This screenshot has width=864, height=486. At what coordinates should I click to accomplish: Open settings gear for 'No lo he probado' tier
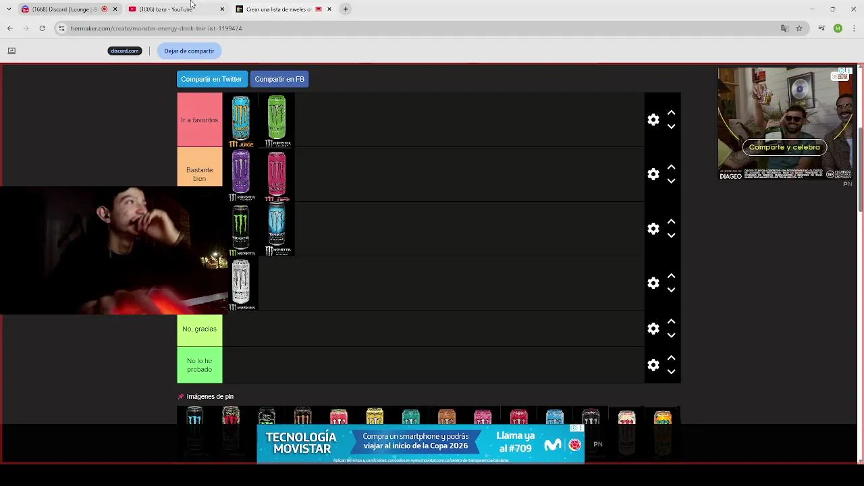coord(653,364)
